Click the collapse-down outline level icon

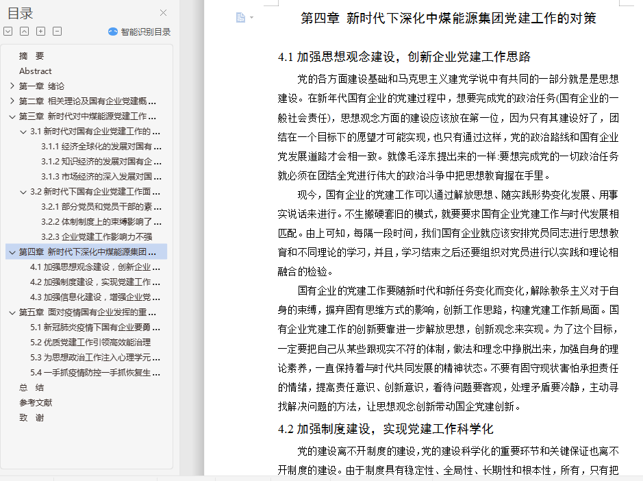[x=8, y=32]
